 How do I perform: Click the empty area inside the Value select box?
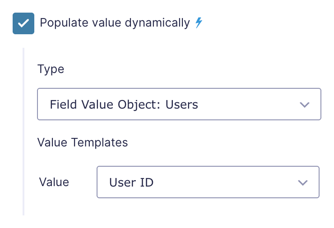coord(224,182)
